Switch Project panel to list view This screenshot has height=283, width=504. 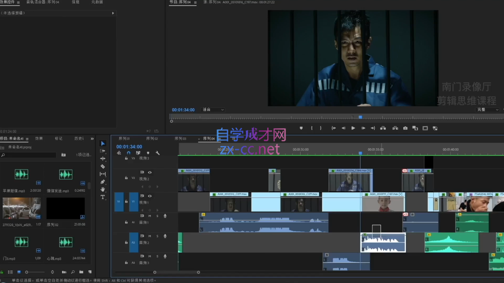tap(10, 272)
